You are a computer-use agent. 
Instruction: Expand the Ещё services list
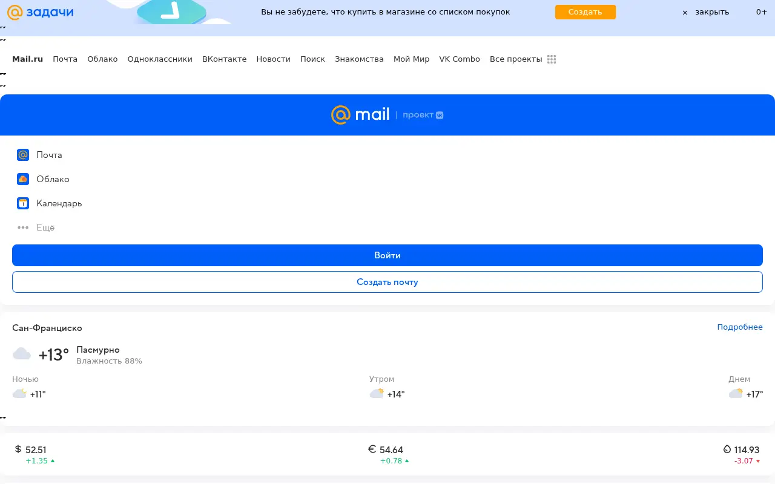click(x=45, y=227)
